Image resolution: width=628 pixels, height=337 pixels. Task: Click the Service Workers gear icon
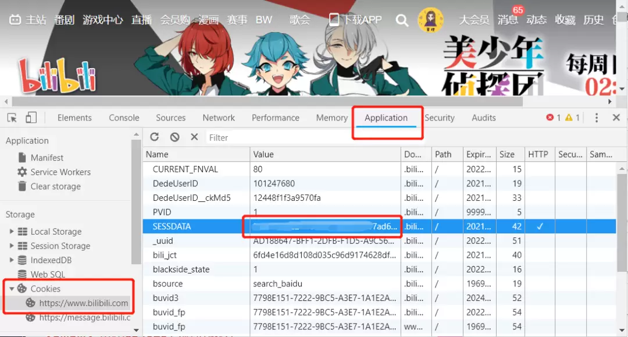(22, 172)
